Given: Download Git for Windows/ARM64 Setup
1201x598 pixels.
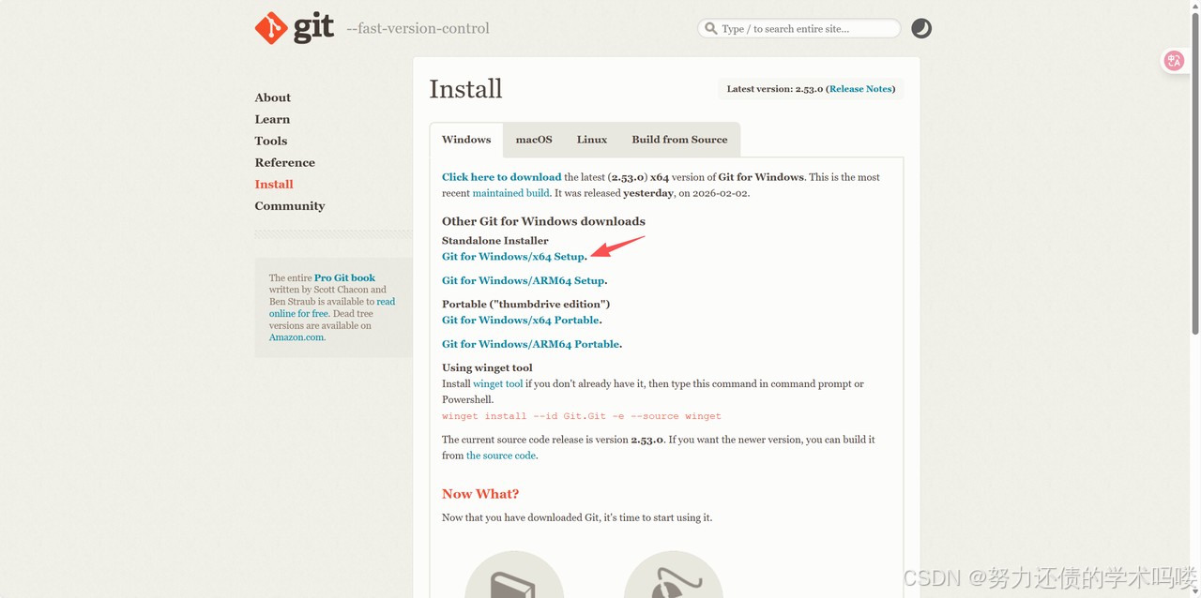Looking at the screenshot, I should pyautogui.click(x=524, y=280).
